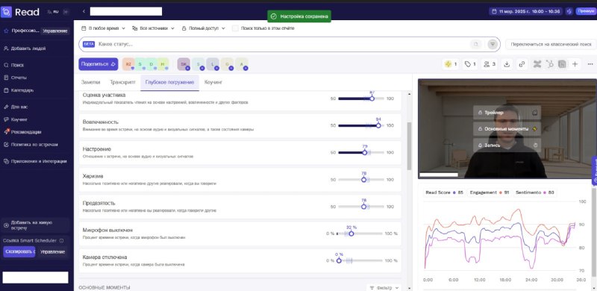
Task: Click the plus icon to add integration
Action: click(x=575, y=64)
